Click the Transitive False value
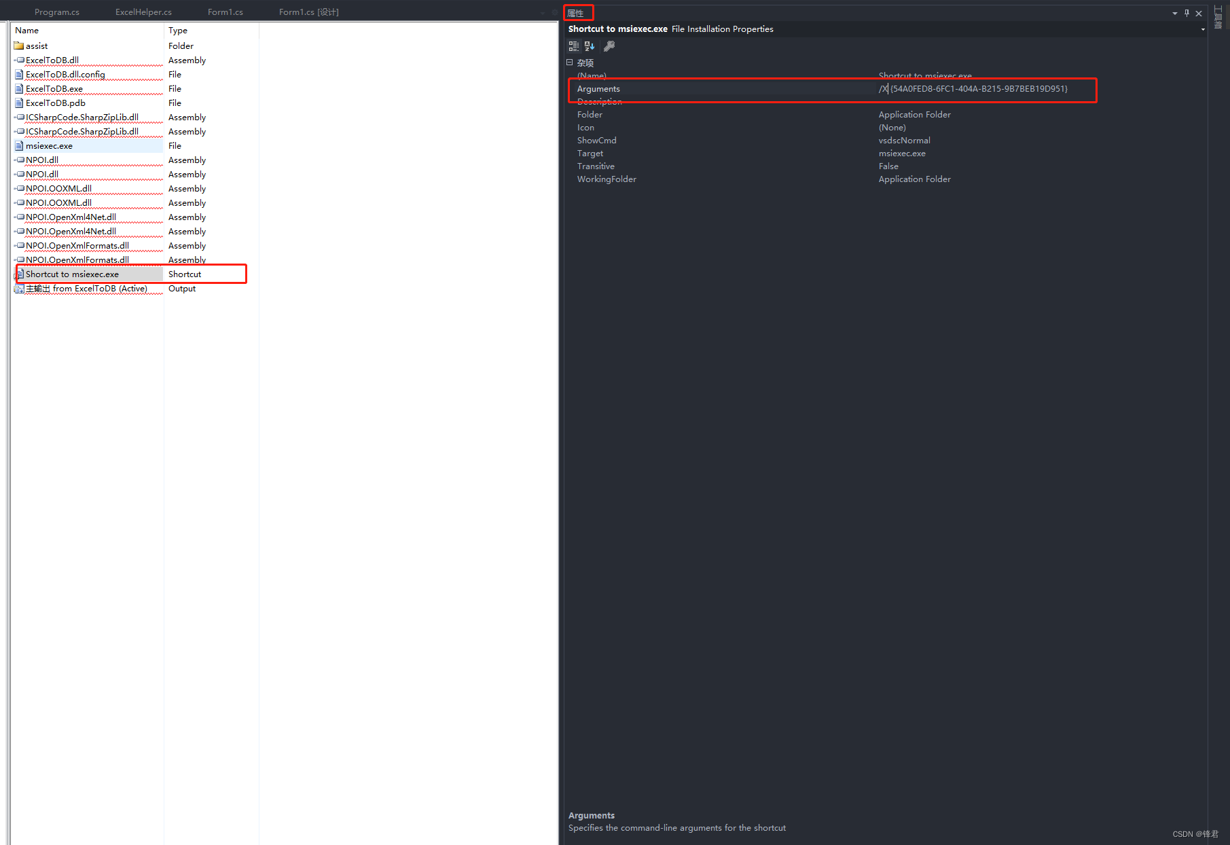This screenshot has height=845, width=1230. pyautogui.click(x=888, y=166)
